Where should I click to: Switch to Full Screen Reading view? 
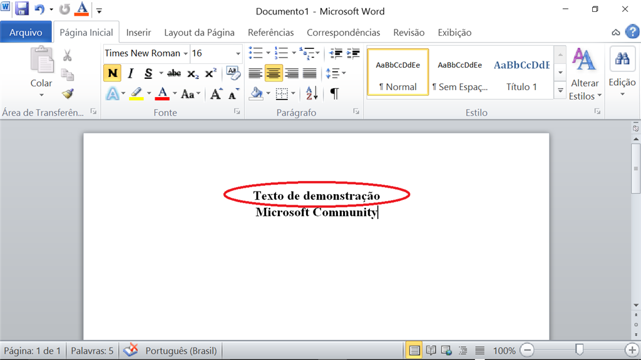tap(431, 351)
